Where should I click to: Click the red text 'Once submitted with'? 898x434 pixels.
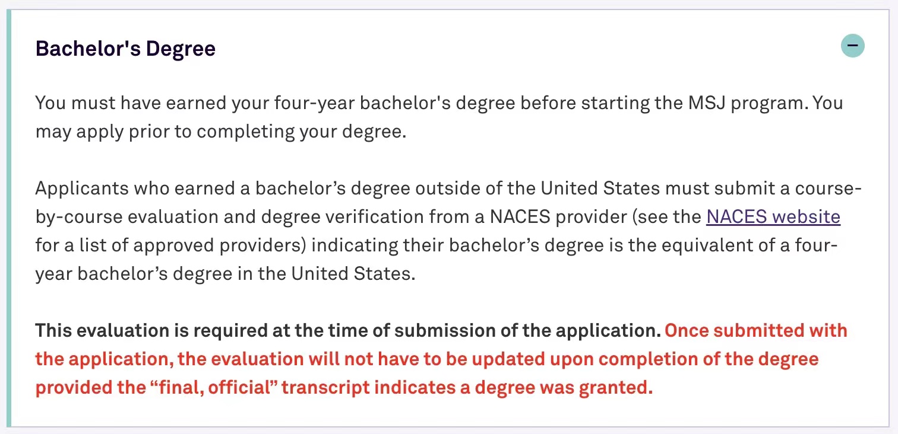755,331
